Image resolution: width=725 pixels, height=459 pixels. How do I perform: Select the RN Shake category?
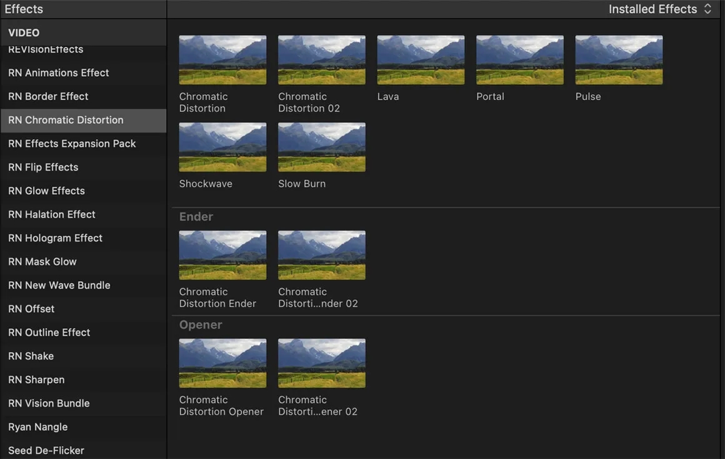point(31,357)
